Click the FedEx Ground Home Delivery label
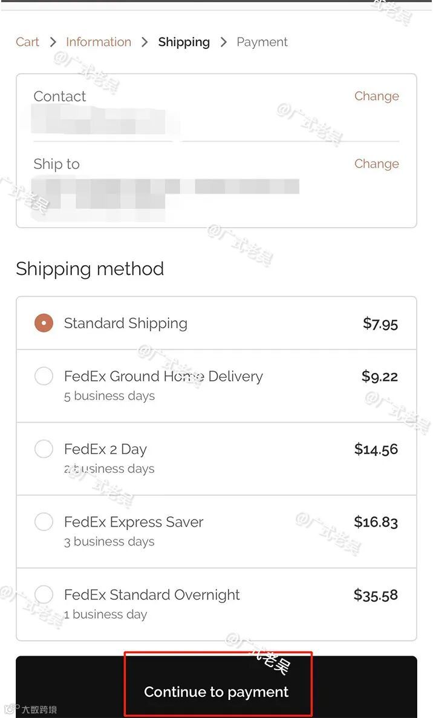 (x=163, y=377)
